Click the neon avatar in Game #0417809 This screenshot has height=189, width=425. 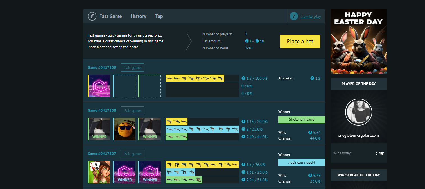[x=99, y=86]
